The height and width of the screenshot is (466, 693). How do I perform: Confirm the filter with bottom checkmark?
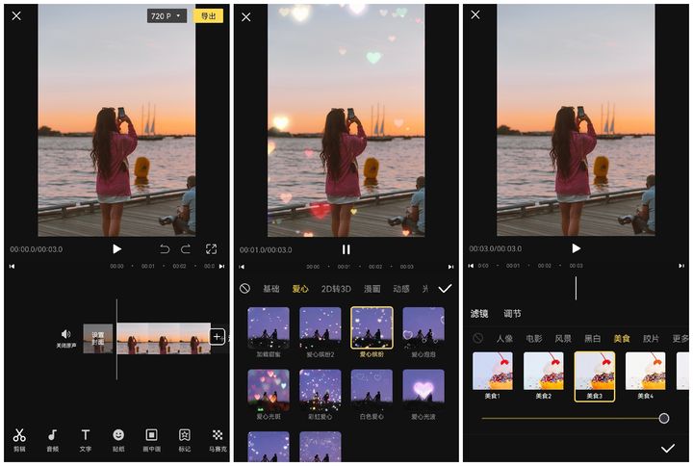click(667, 449)
